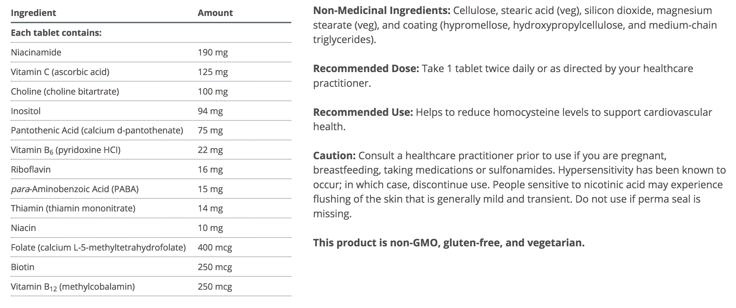This screenshot has width=736, height=308.
Task: Click Thiamin (thiamin mononitrate) entry
Action: tap(73, 208)
